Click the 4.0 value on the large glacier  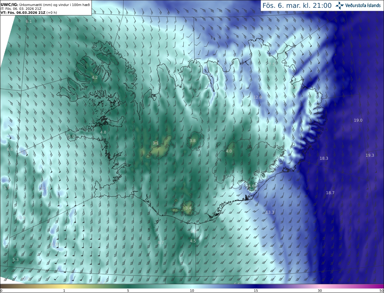(229, 151)
